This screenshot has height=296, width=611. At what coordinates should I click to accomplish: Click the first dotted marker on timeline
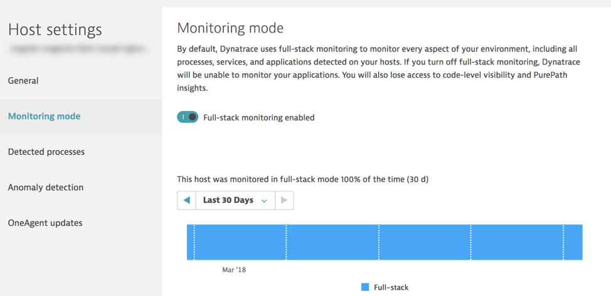(x=194, y=242)
